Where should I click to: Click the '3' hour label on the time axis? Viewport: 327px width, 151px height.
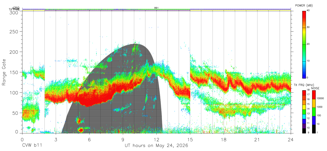[x=56, y=140]
